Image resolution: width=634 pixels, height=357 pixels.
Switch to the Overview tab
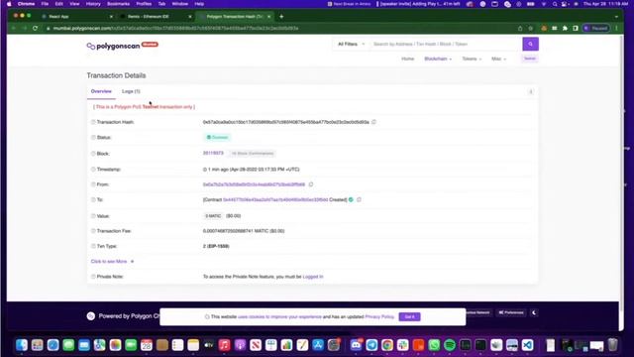101,91
